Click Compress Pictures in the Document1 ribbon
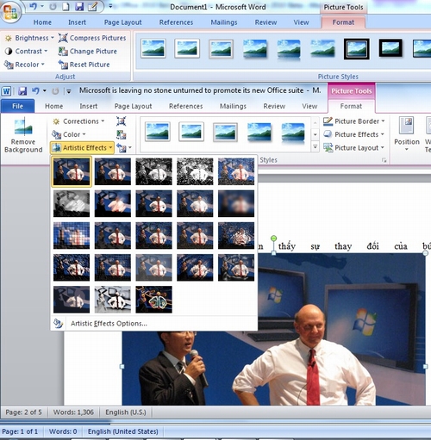 coord(92,38)
